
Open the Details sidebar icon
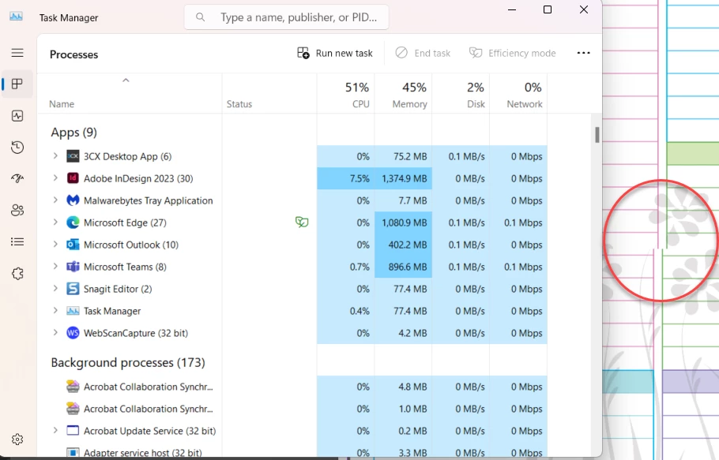tap(17, 241)
